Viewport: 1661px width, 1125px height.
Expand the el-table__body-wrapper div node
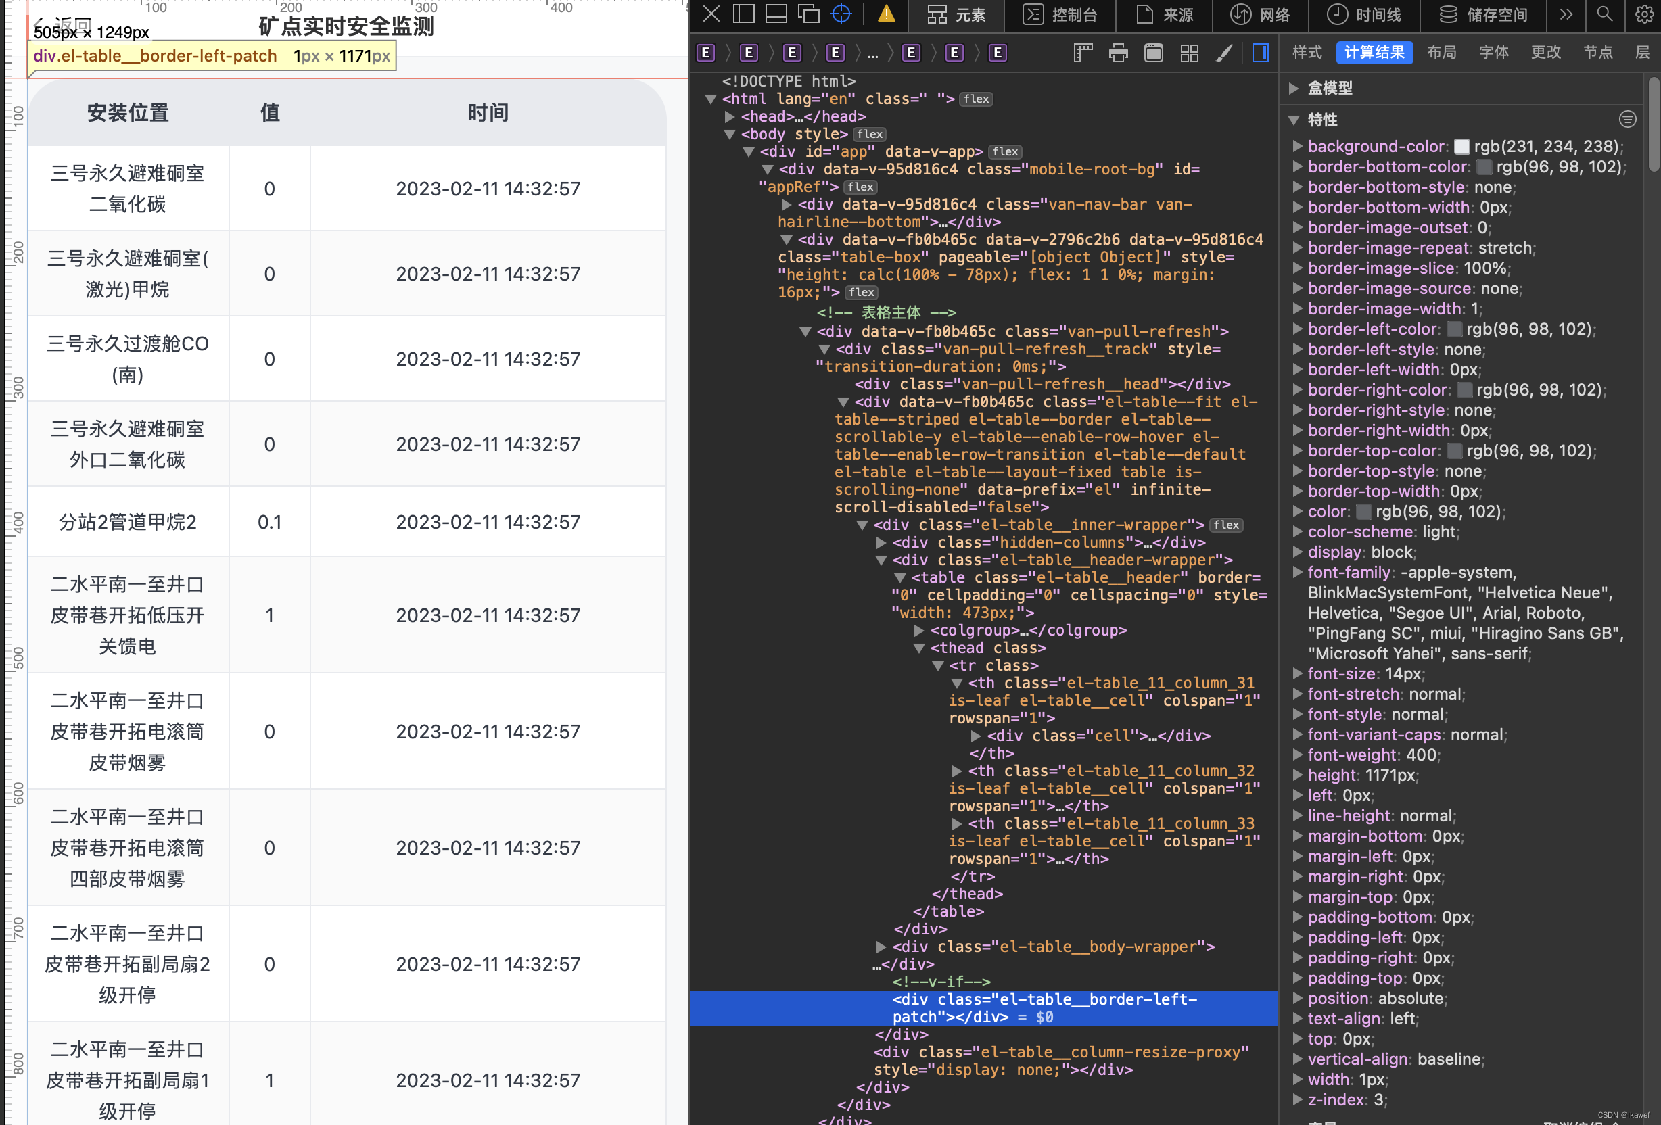point(881,947)
